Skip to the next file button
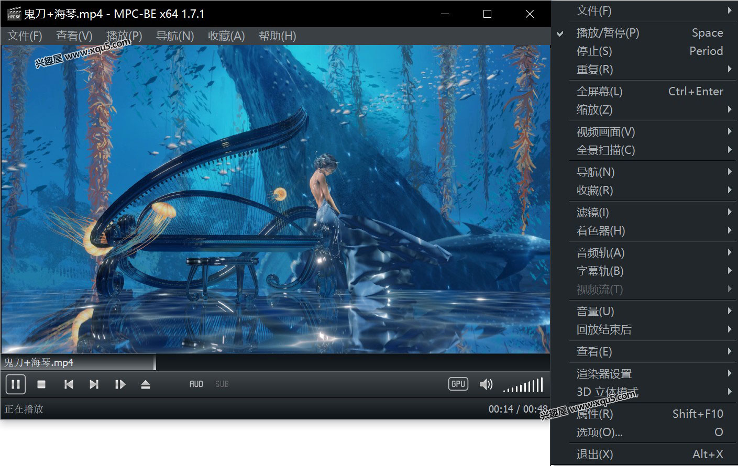Screen dimensions: 738x466 point(94,384)
